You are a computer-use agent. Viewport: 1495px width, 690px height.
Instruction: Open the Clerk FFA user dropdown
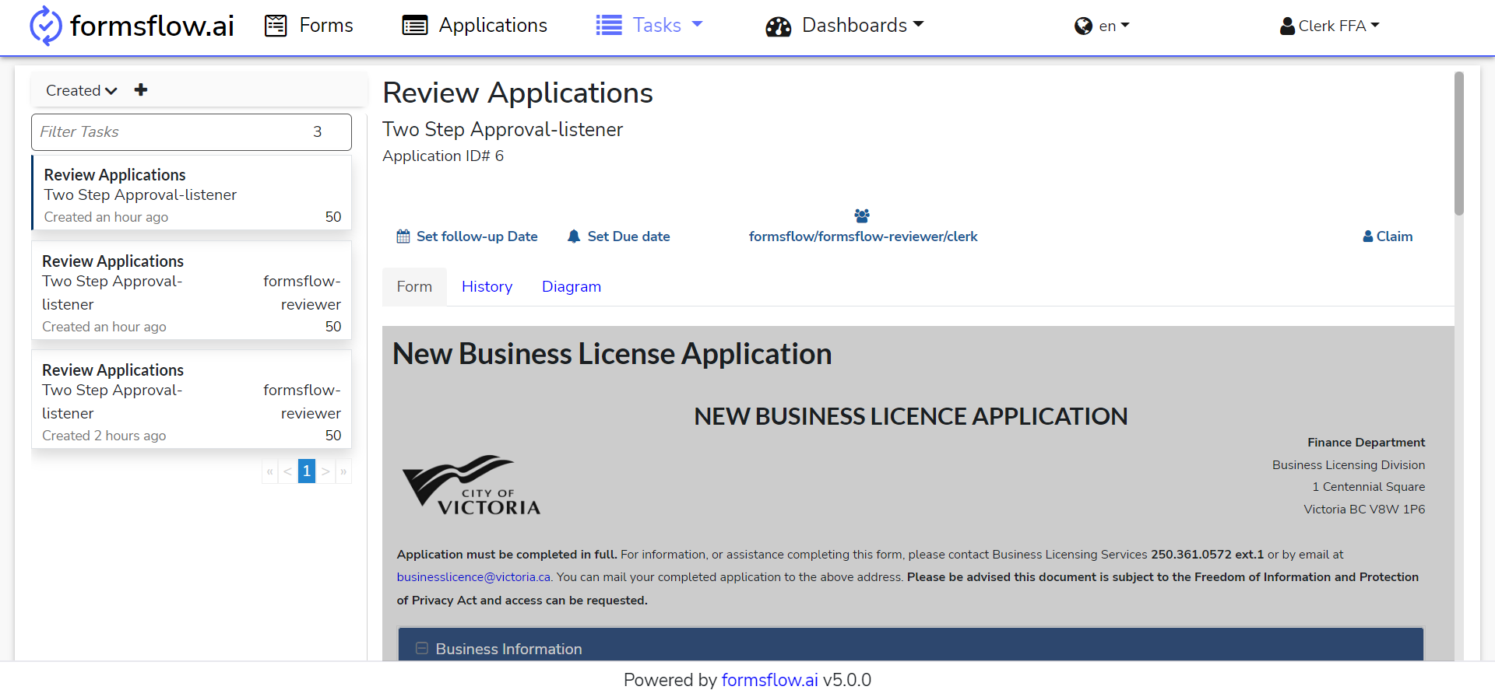(1330, 26)
